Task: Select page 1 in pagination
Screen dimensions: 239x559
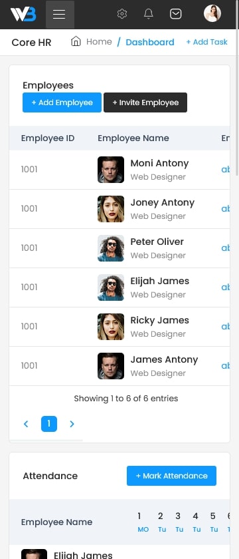Action: click(49, 424)
